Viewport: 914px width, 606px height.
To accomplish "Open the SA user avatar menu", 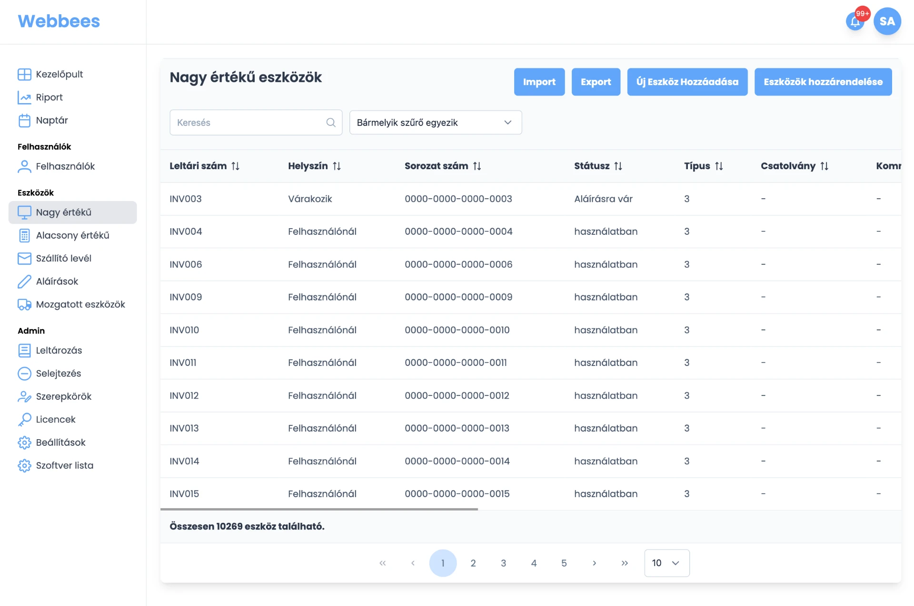I will (887, 21).
